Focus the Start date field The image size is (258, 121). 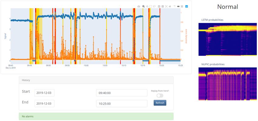click(44, 93)
